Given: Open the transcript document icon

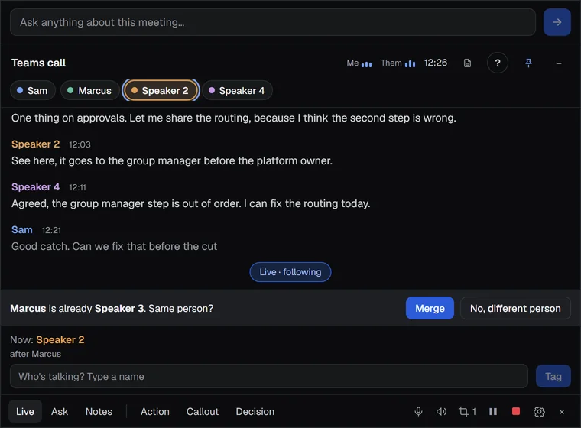Looking at the screenshot, I should point(467,63).
